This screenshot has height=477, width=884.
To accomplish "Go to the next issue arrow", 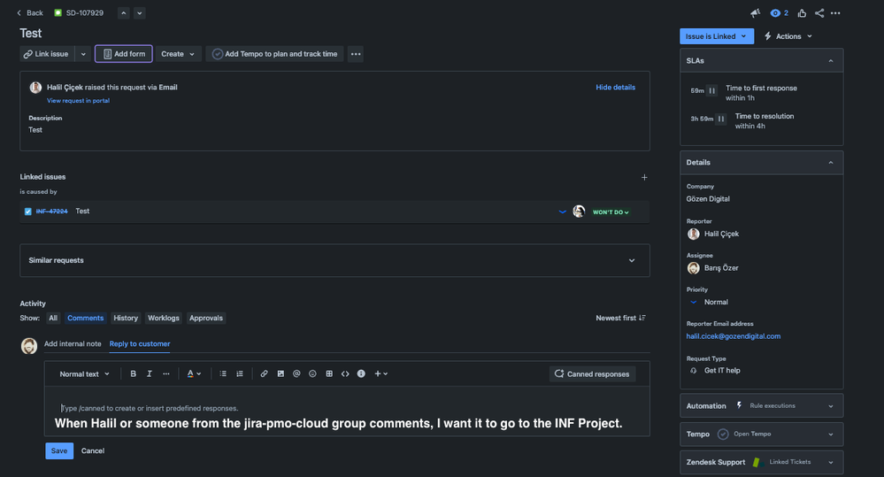I will (x=139, y=13).
